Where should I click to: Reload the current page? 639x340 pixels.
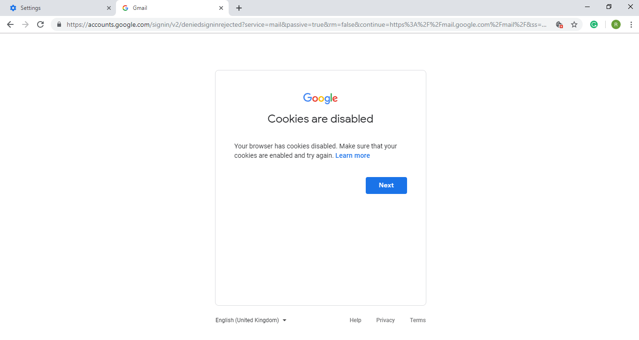40,24
